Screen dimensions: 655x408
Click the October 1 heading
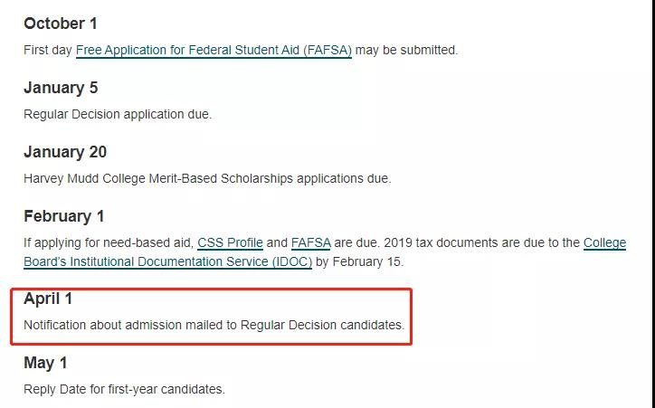tap(62, 23)
